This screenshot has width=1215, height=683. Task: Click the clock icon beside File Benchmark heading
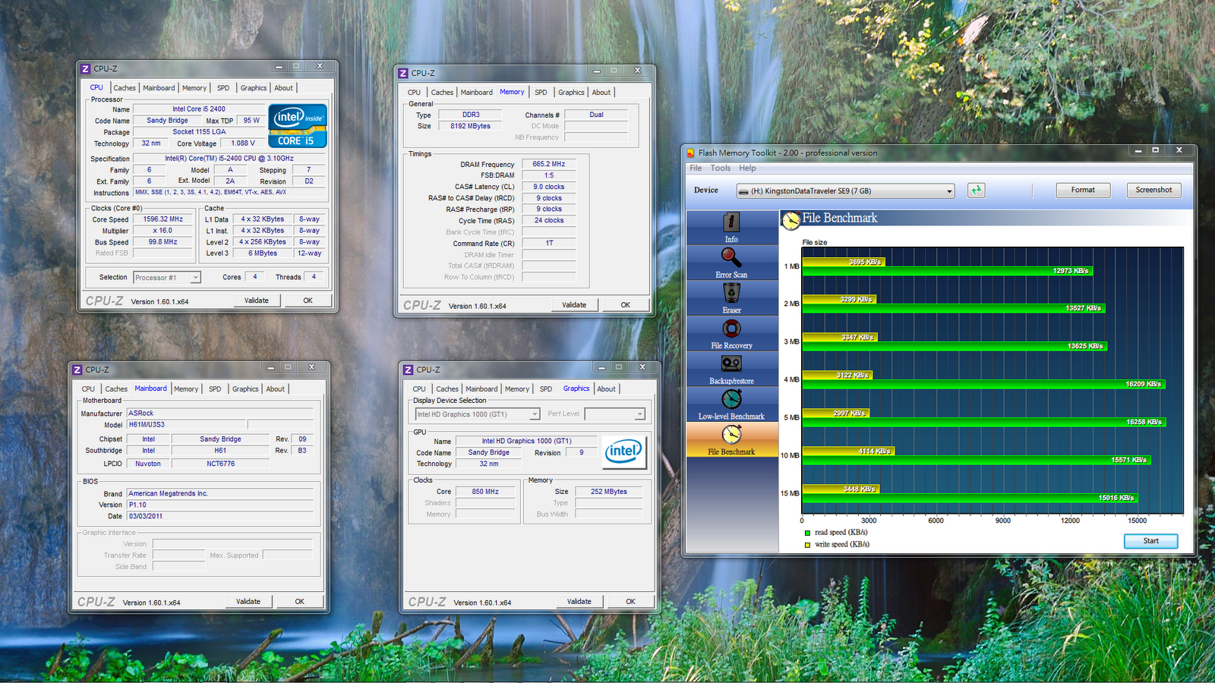click(x=791, y=220)
